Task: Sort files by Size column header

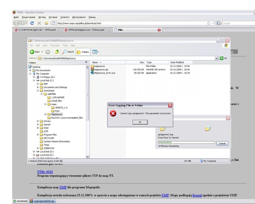Action: point(135,62)
